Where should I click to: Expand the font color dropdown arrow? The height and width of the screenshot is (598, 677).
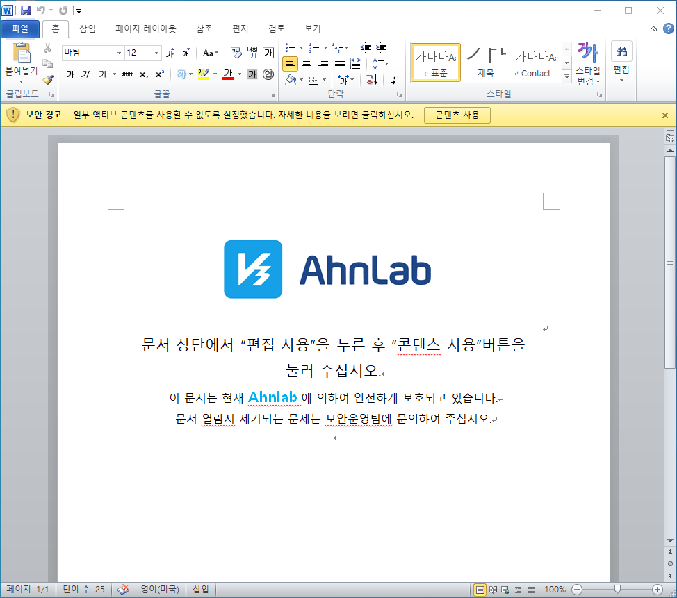click(x=240, y=74)
